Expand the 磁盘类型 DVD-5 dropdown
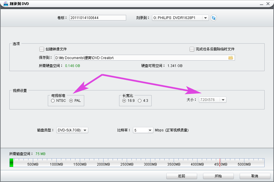Screen dimensions: 274x182 click(x=72, y=130)
